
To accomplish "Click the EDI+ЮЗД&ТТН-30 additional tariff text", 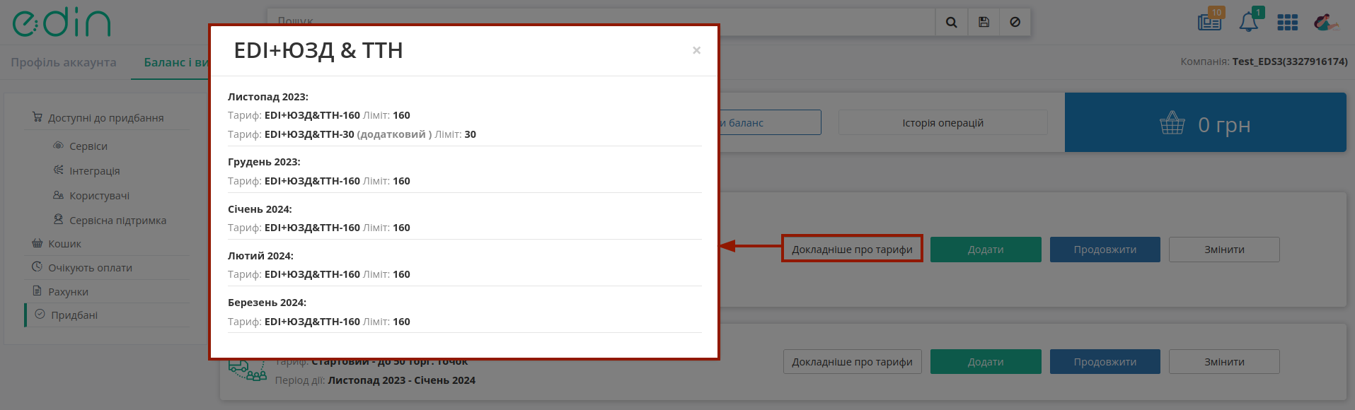I will point(348,134).
